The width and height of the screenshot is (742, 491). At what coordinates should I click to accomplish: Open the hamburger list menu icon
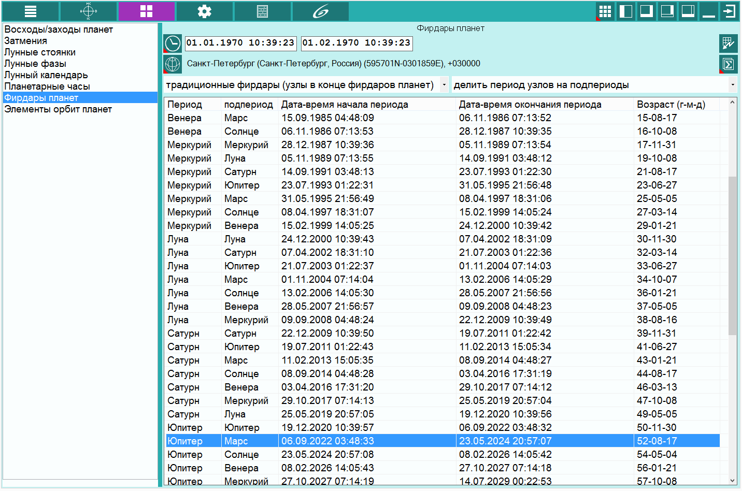[30, 11]
